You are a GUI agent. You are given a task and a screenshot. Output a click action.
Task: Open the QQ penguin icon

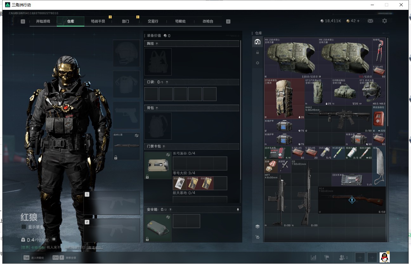tap(385, 257)
